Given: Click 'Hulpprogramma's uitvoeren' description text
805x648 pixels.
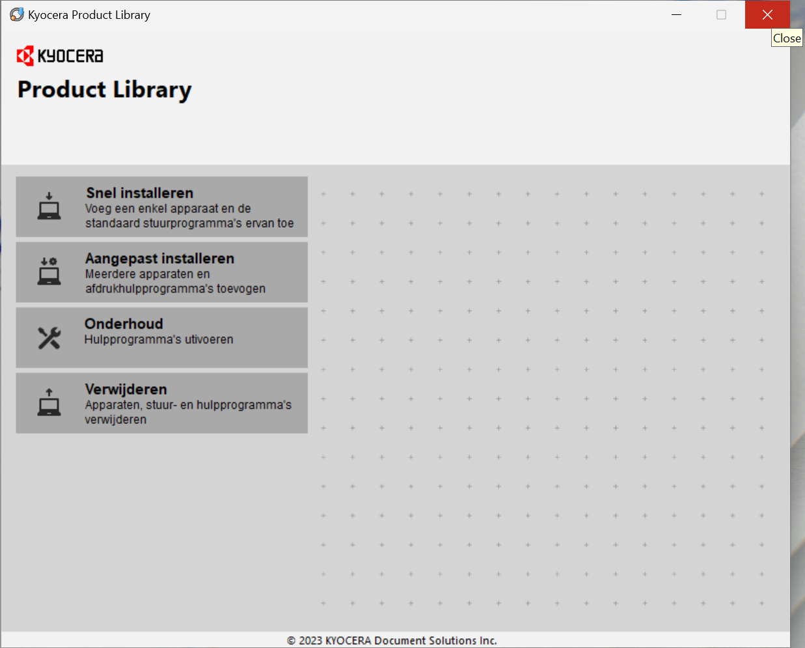Looking at the screenshot, I should 159,339.
